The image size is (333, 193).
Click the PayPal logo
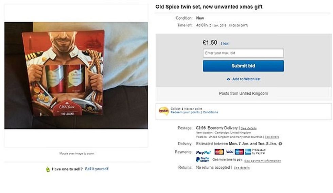[x=203, y=152]
